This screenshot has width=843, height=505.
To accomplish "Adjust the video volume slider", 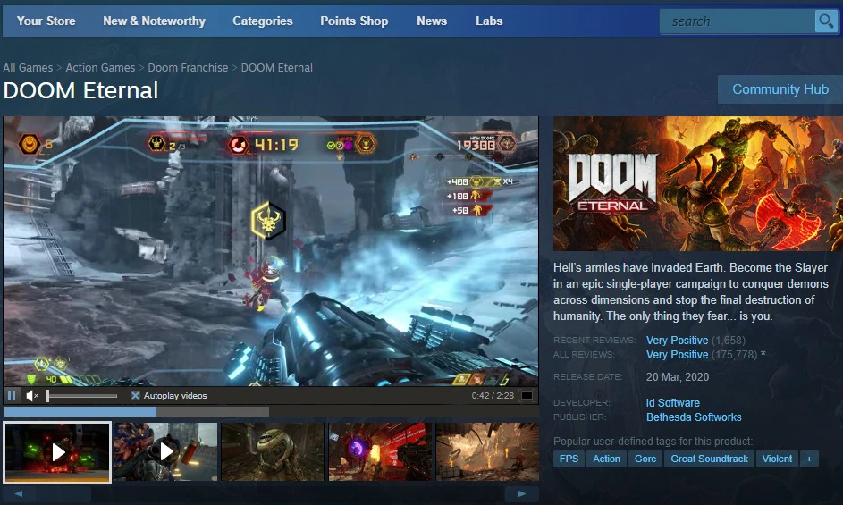I will click(x=81, y=396).
